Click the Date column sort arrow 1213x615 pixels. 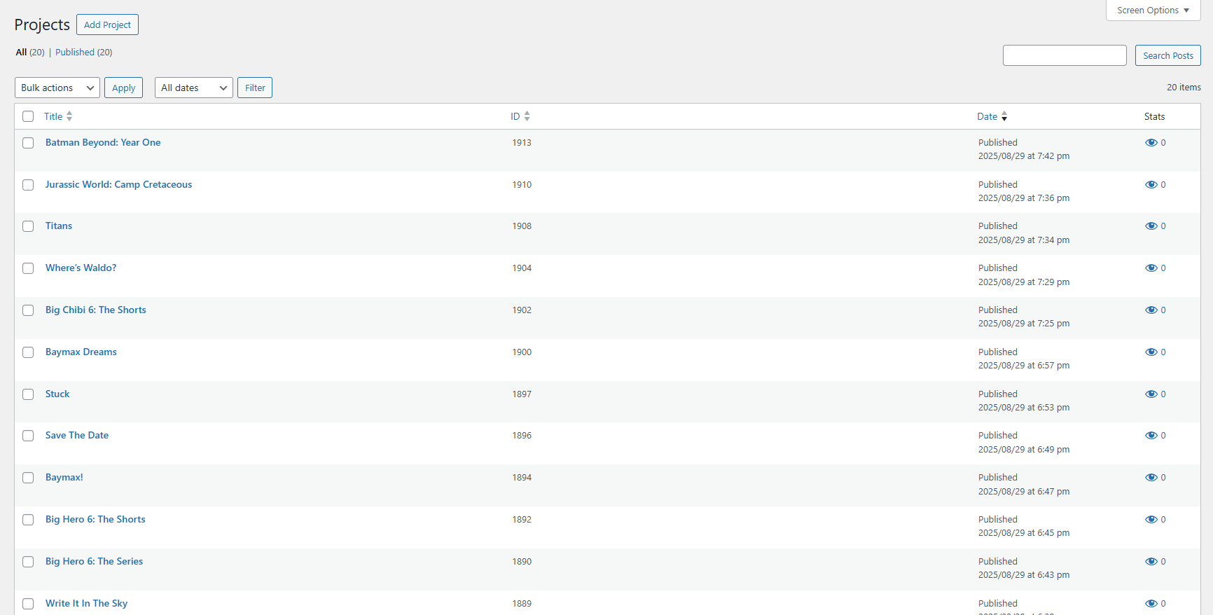(1004, 116)
